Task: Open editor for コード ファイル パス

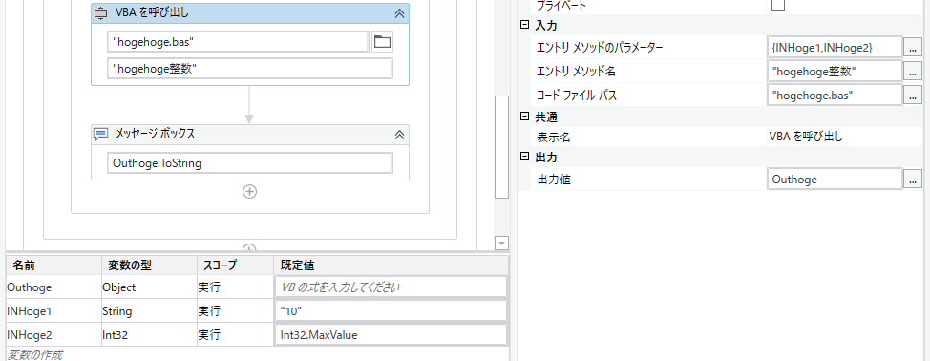Action: coord(912,95)
